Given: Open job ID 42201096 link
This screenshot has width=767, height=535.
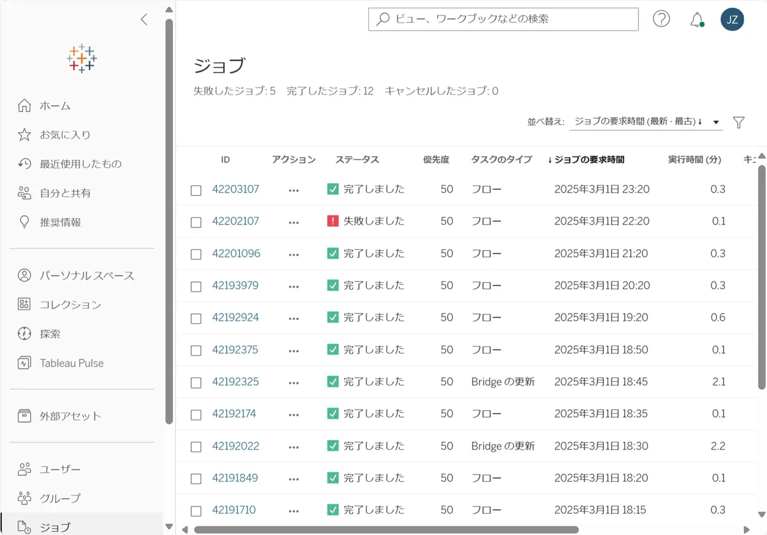Looking at the screenshot, I should coord(236,253).
